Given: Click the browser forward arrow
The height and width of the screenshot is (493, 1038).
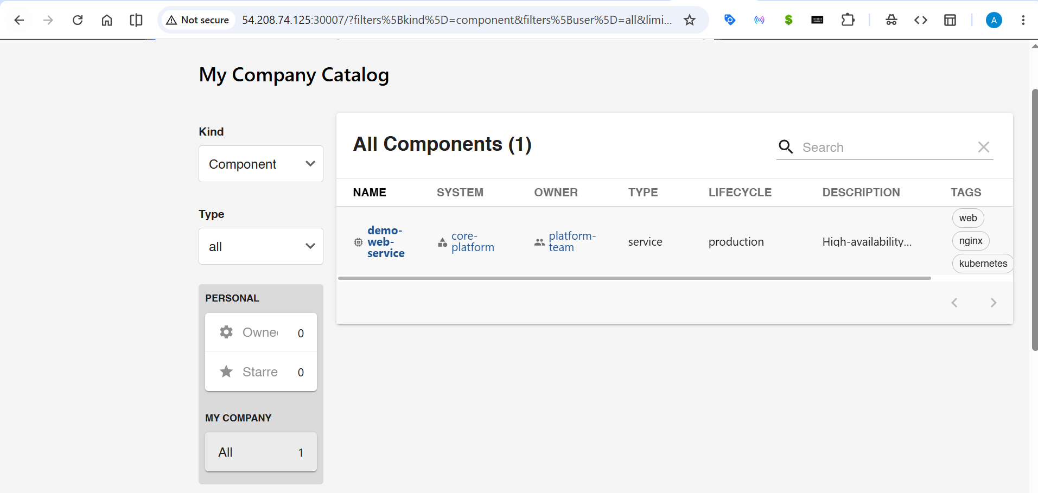Looking at the screenshot, I should point(48,20).
